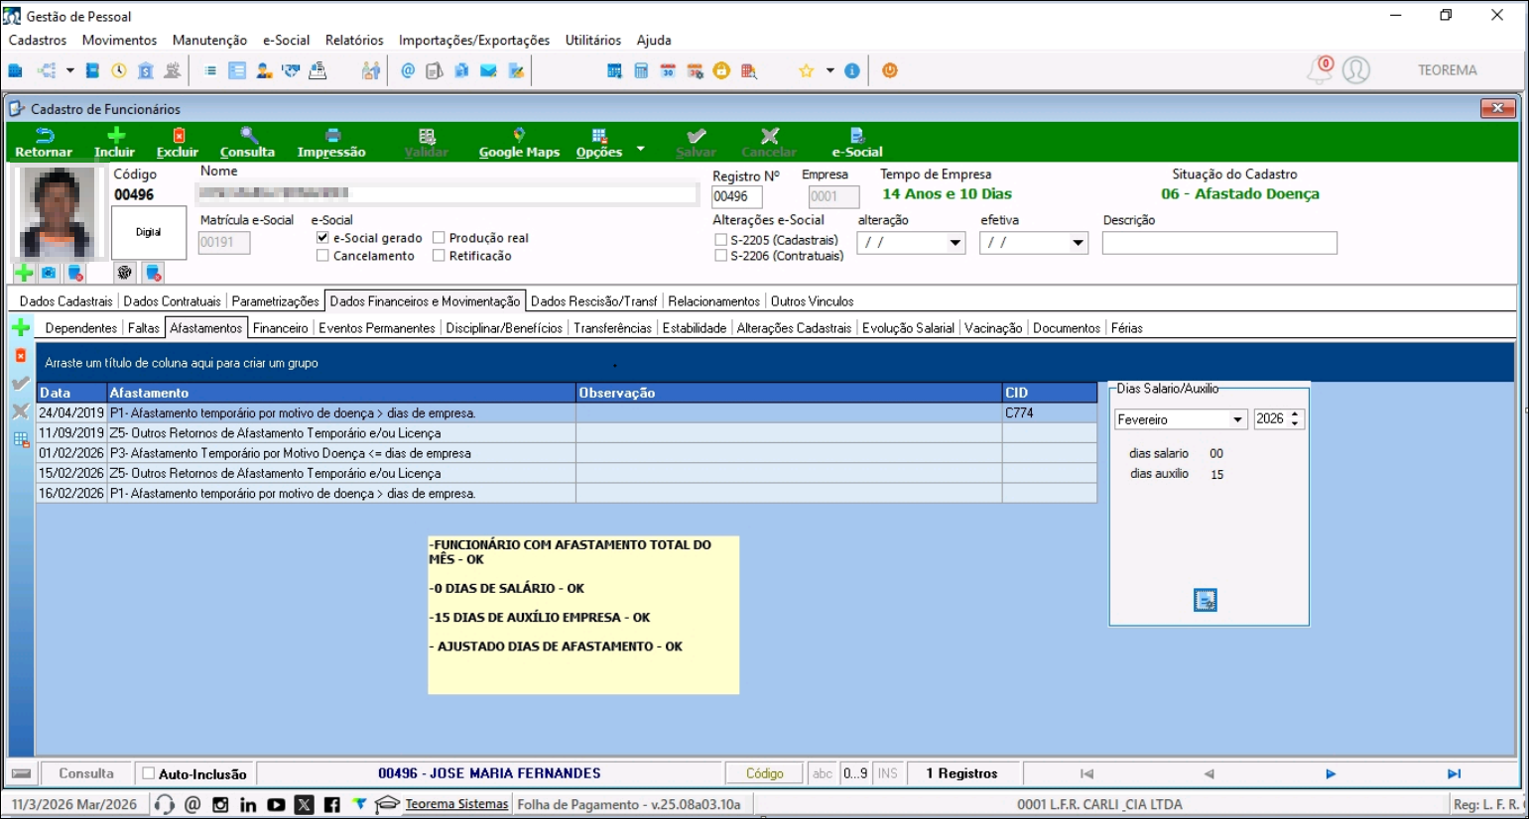Image resolution: width=1529 pixels, height=819 pixels.
Task: Check the Auto-Inclusão option
Action: point(149,773)
